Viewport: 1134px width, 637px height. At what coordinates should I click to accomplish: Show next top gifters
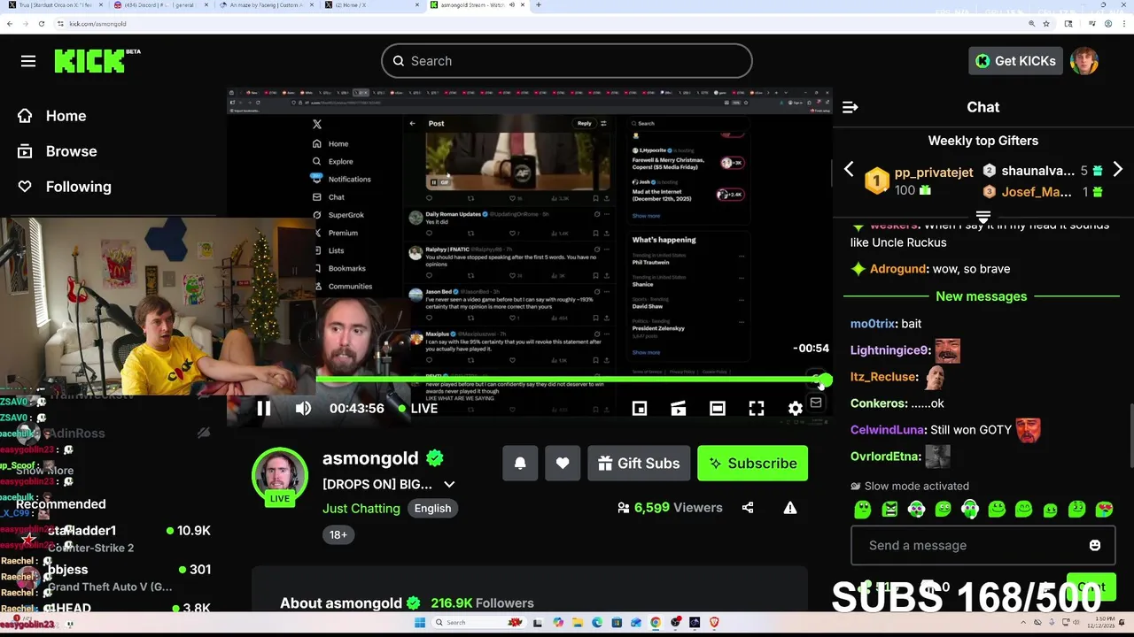(x=1118, y=169)
